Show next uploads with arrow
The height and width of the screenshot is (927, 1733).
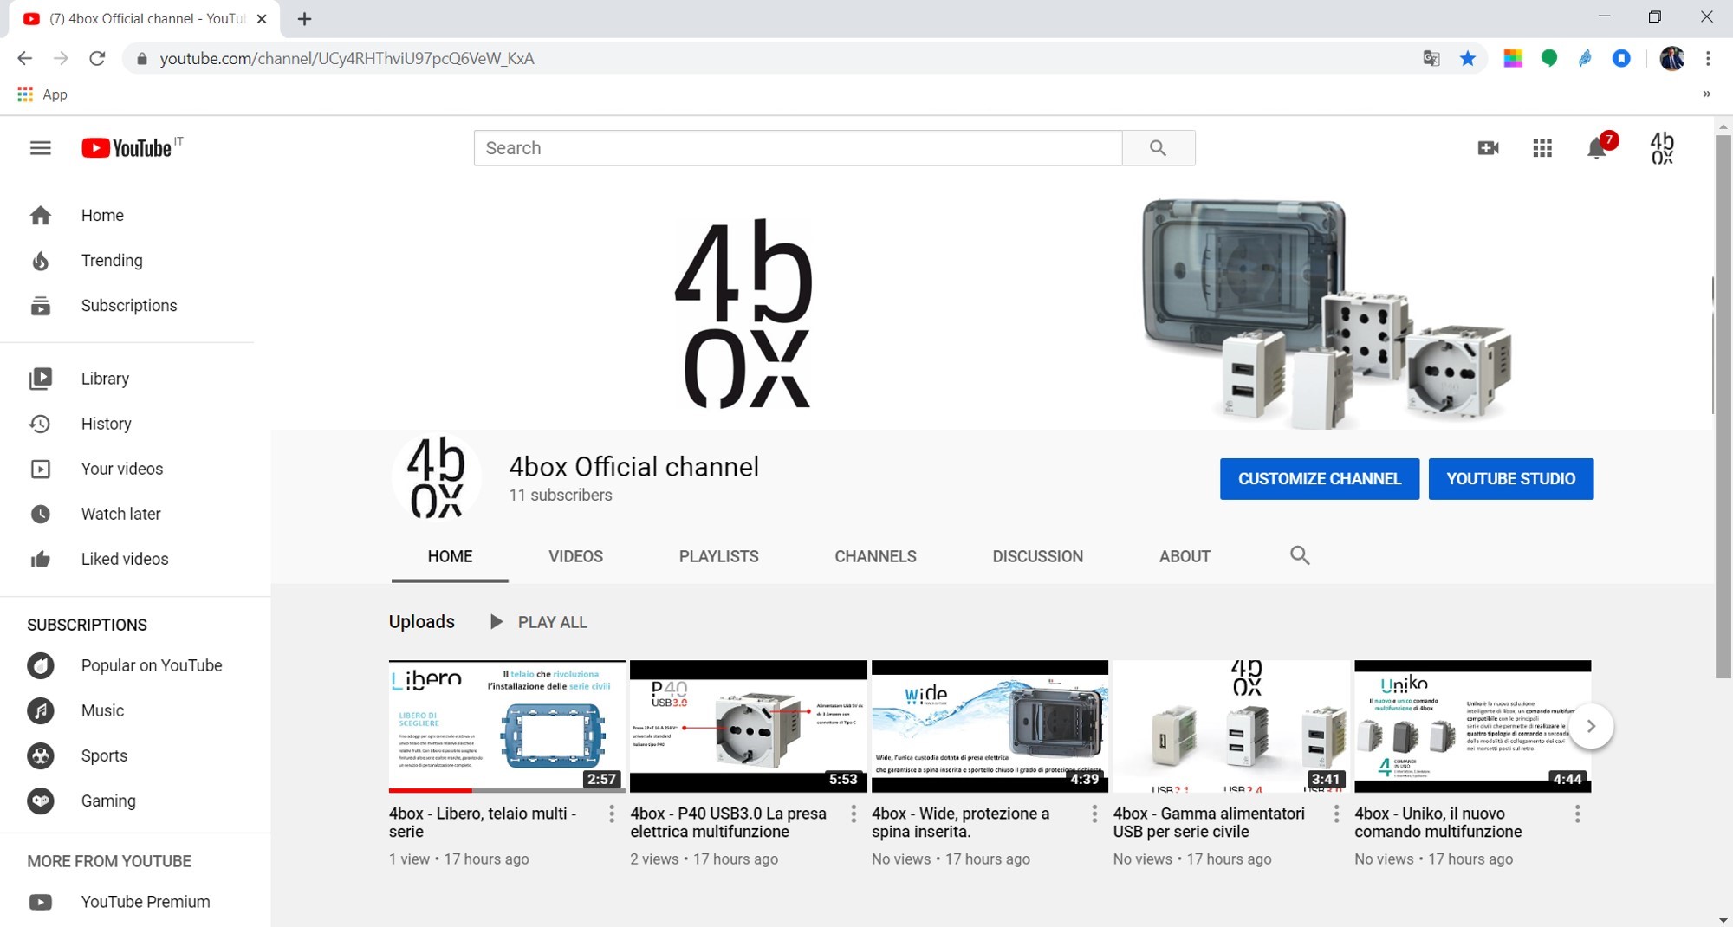[1590, 726]
